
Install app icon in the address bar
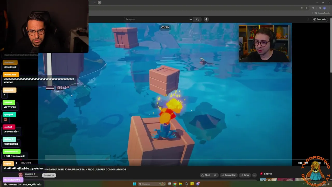coord(302,8)
